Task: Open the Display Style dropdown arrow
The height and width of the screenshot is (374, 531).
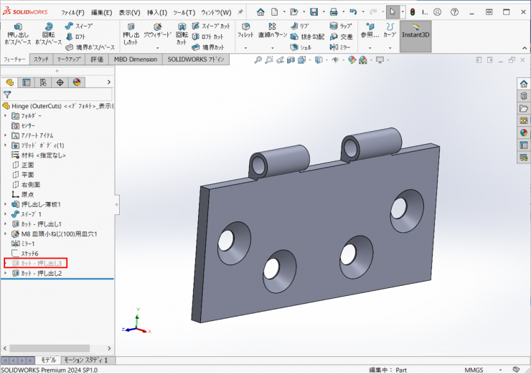Action: pyautogui.click(x=325, y=60)
